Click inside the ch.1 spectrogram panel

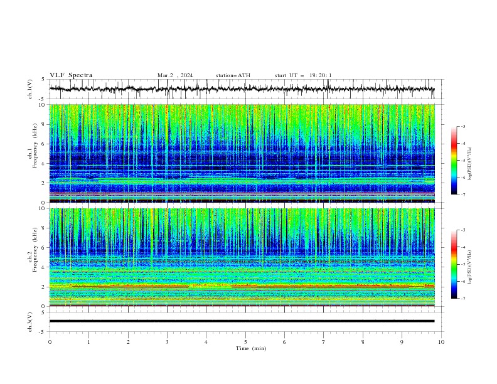click(242, 153)
